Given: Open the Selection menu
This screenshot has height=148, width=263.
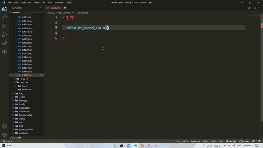Looking at the screenshot, I should point(26,2).
